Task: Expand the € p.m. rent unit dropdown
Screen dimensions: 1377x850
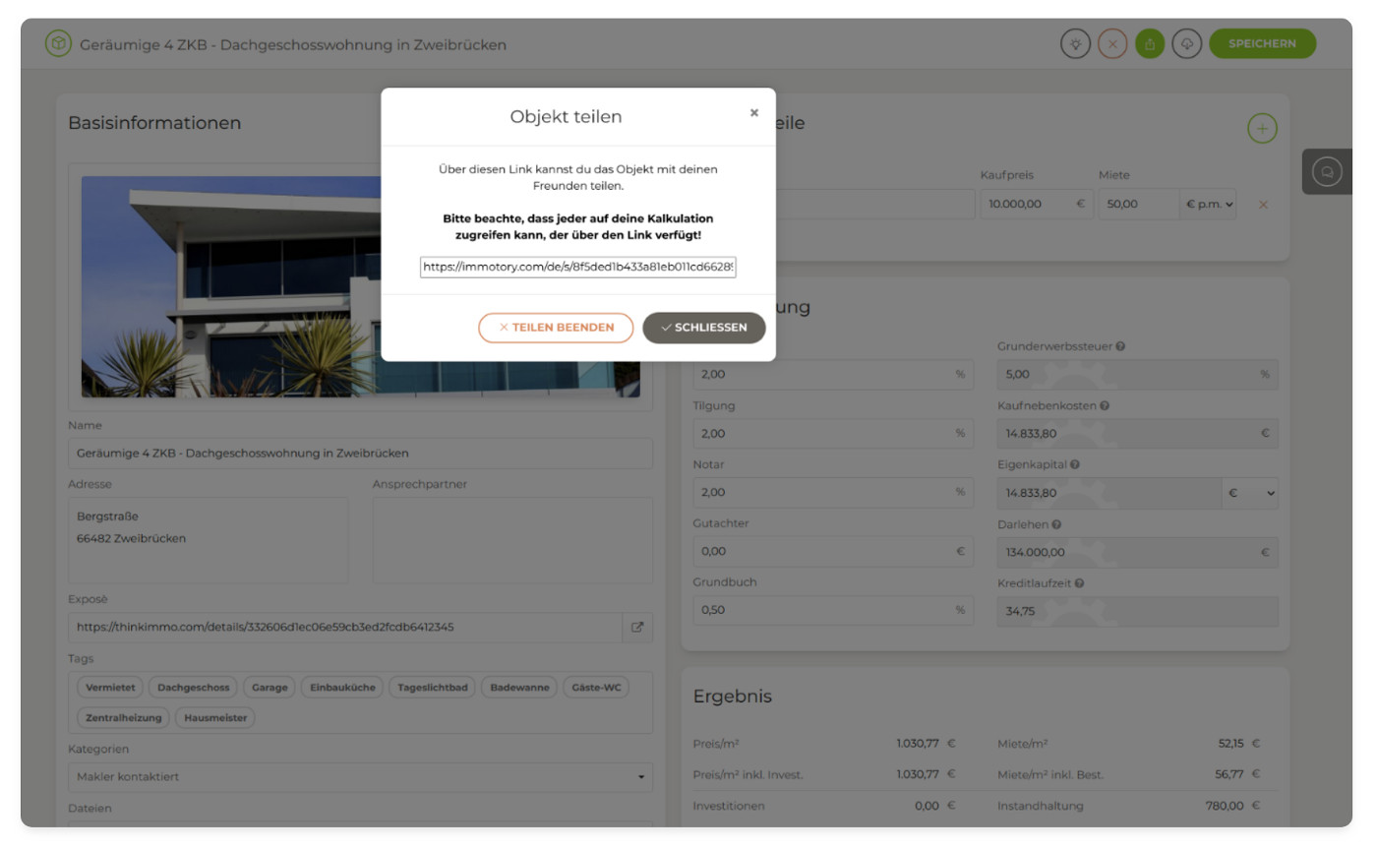Action: tap(1209, 205)
